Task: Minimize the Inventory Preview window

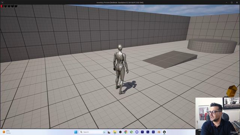Action: [x=226, y=3]
